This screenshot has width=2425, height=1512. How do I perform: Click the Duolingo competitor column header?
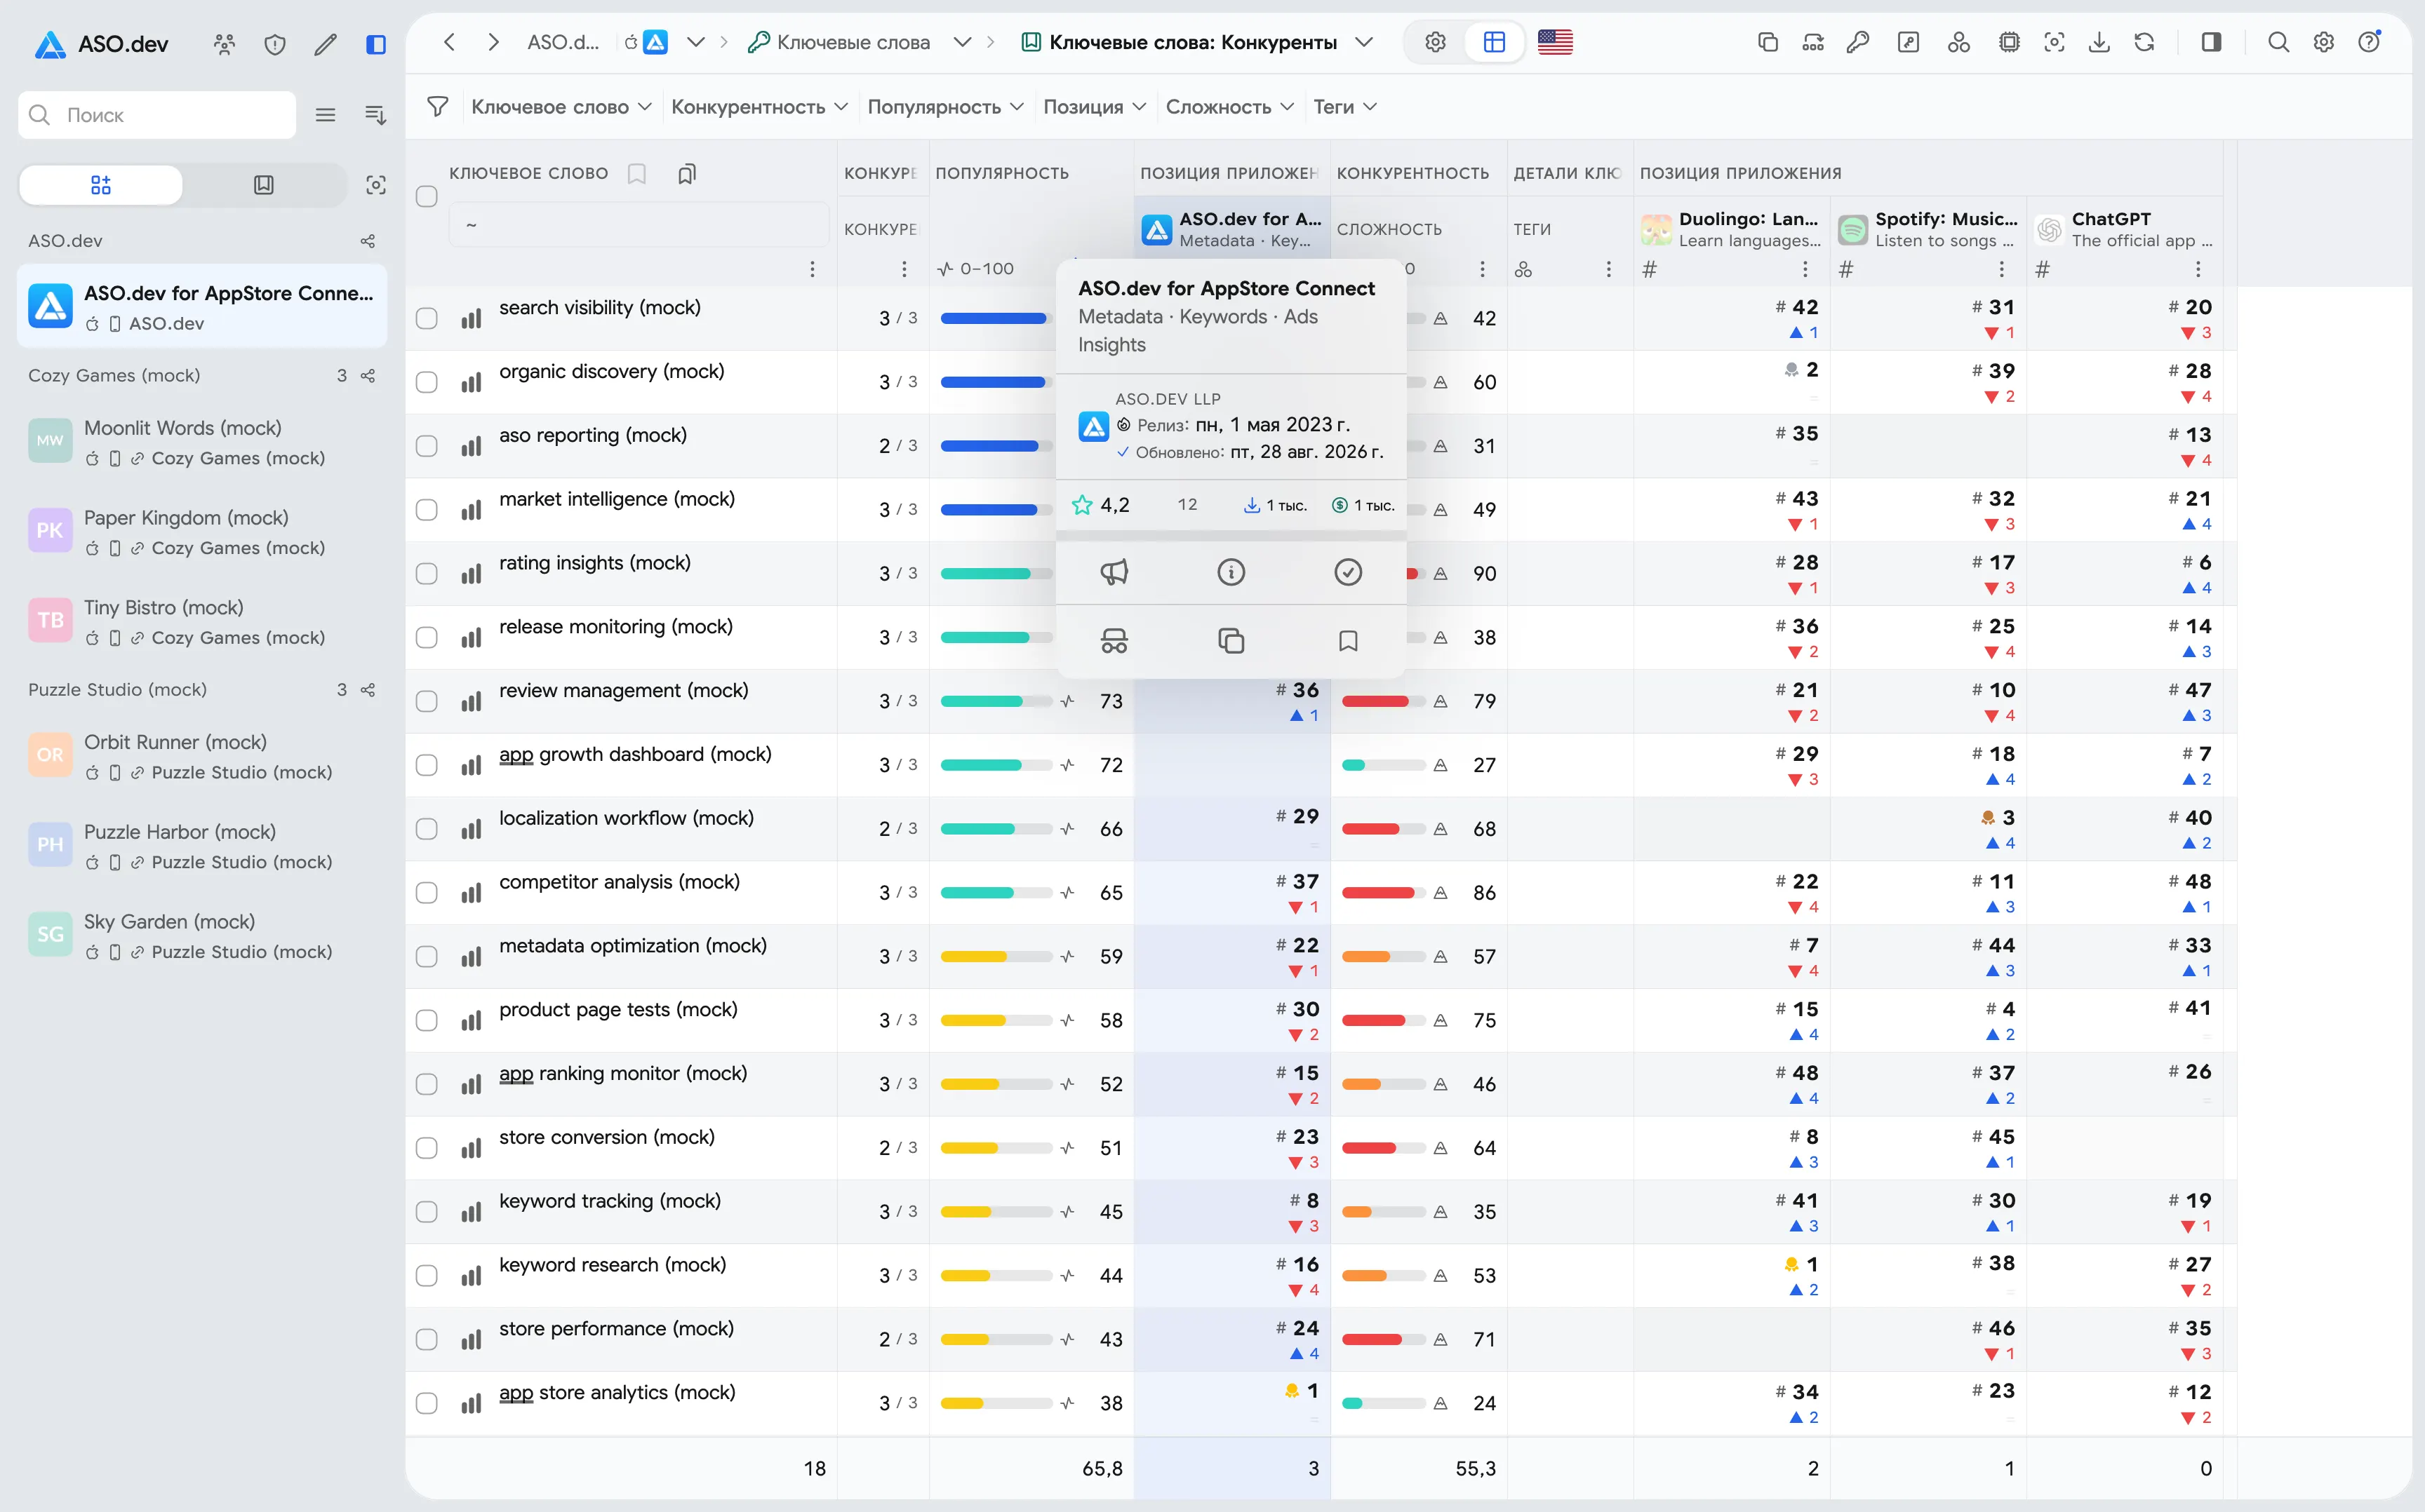[1732, 229]
